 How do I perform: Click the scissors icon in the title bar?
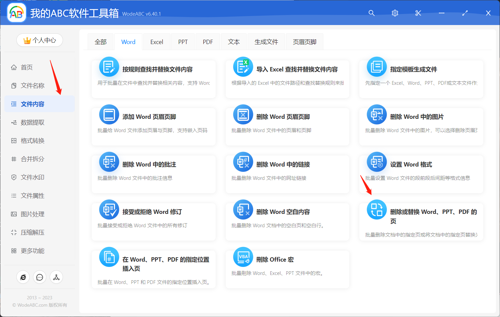coord(418,13)
